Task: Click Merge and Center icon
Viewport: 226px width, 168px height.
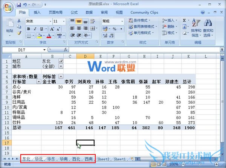Action: [93, 28]
